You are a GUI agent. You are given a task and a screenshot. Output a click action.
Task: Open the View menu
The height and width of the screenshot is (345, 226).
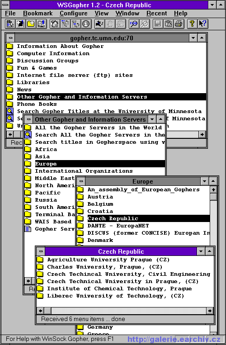click(102, 14)
